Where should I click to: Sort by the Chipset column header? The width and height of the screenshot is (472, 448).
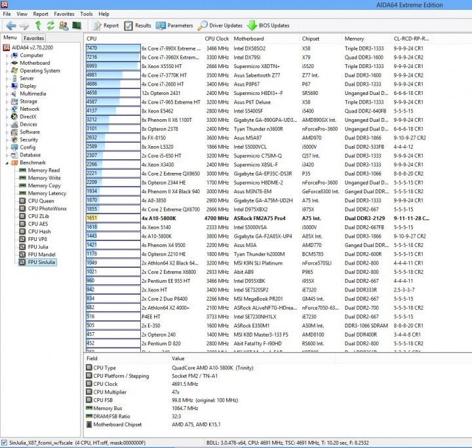(x=321, y=39)
